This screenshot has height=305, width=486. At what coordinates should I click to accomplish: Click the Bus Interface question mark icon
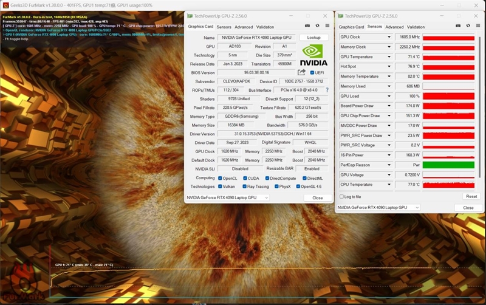[327, 90]
